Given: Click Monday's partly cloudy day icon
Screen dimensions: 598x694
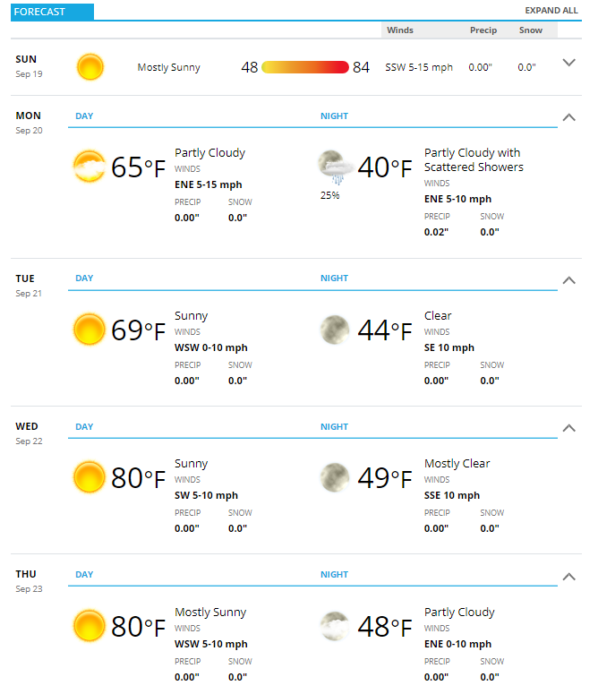Looking at the screenshot, I should tap(90, 167).
